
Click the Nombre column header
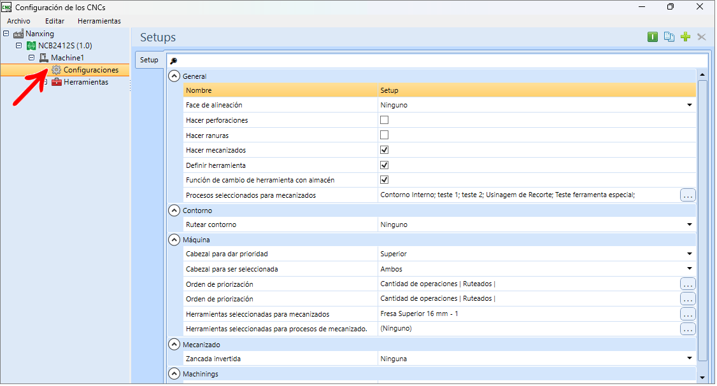click(280, 90)
